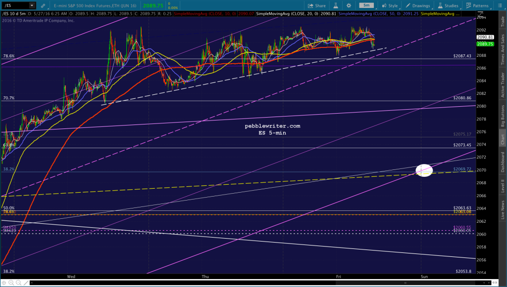This screenshot has width=507, height=287.
Task: Click scrollbar left arrow at bottom
Action: (31, 283)
